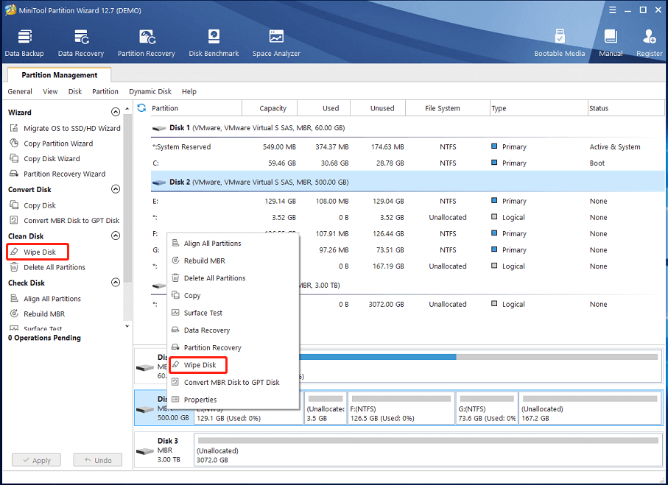Open the hamburger menu in the title bar

[613, 10]
